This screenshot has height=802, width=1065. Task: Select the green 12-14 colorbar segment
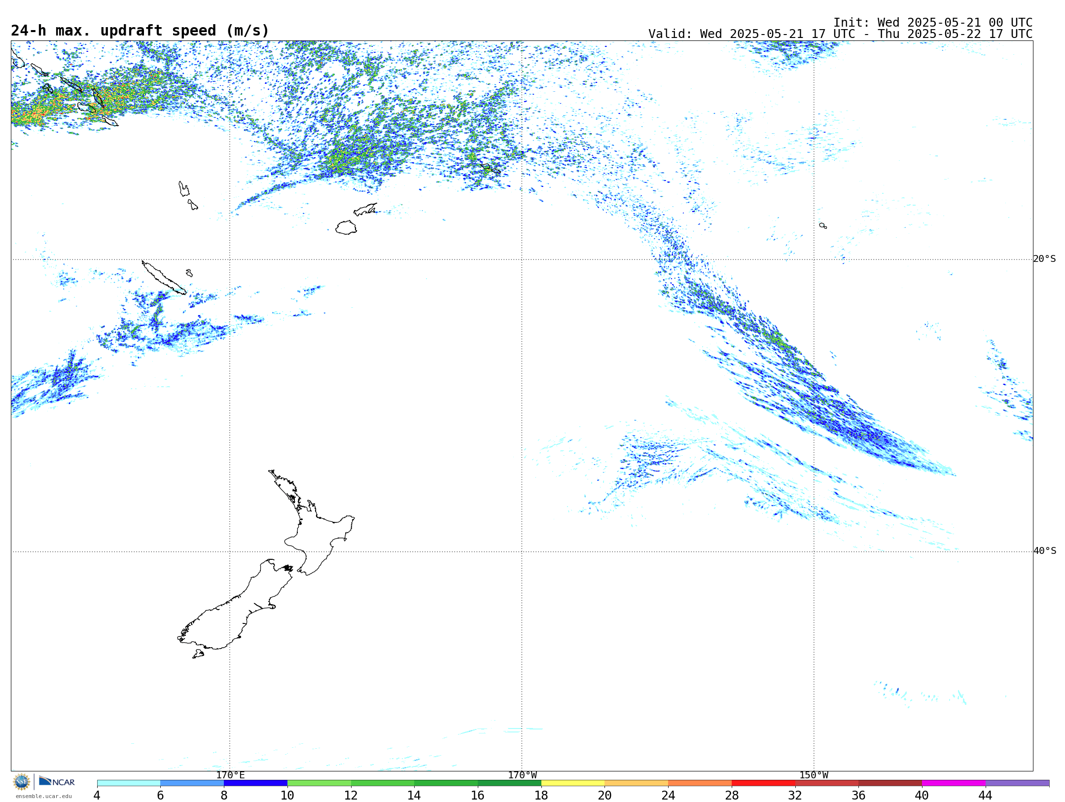pos(383,783)
